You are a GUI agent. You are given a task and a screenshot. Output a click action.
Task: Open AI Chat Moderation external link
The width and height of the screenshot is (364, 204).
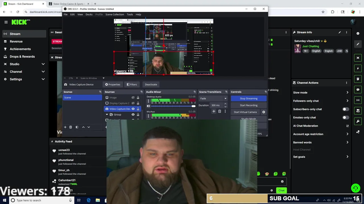[x=347, y=126]
